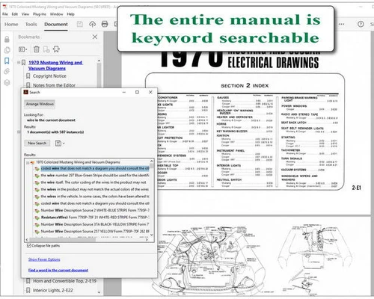Click the PDF document icon in results tree
This screenshot has height=299, width=374.
[x=32, y=162]
